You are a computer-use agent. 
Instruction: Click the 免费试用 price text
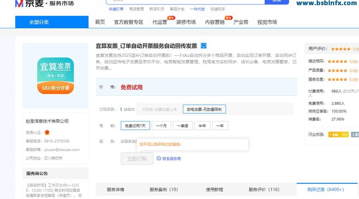[131, 88]
